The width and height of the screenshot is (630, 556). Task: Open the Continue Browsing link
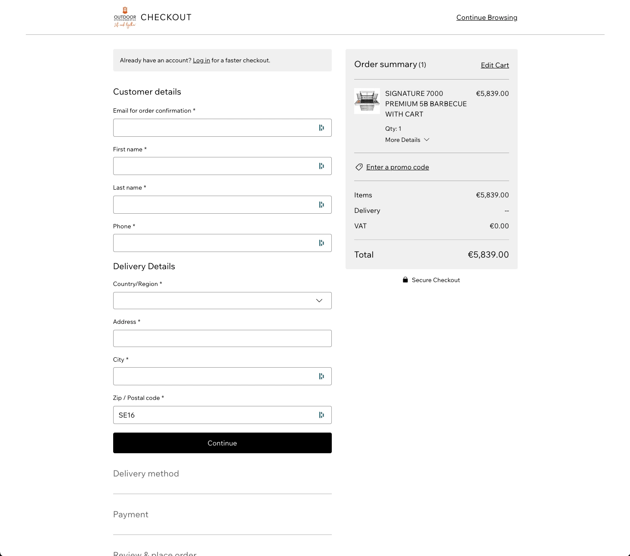(487, 18)
